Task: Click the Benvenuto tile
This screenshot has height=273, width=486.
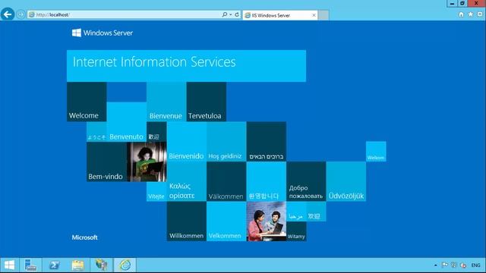Action: pyautogui.click(x=127, y=122)
